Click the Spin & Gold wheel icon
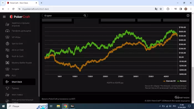The height and width of the screenshot is (109, 194). [x=7, y=43]
